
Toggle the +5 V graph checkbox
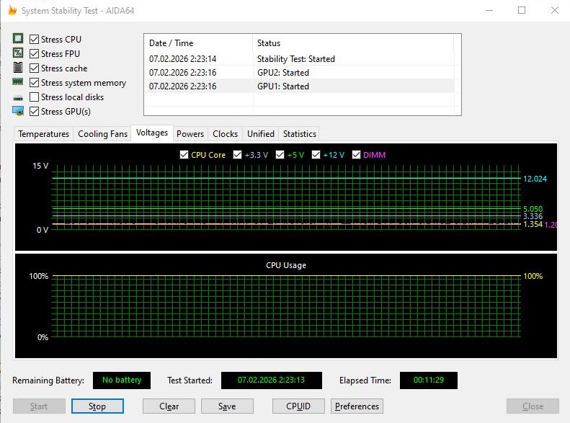point(280,155)
